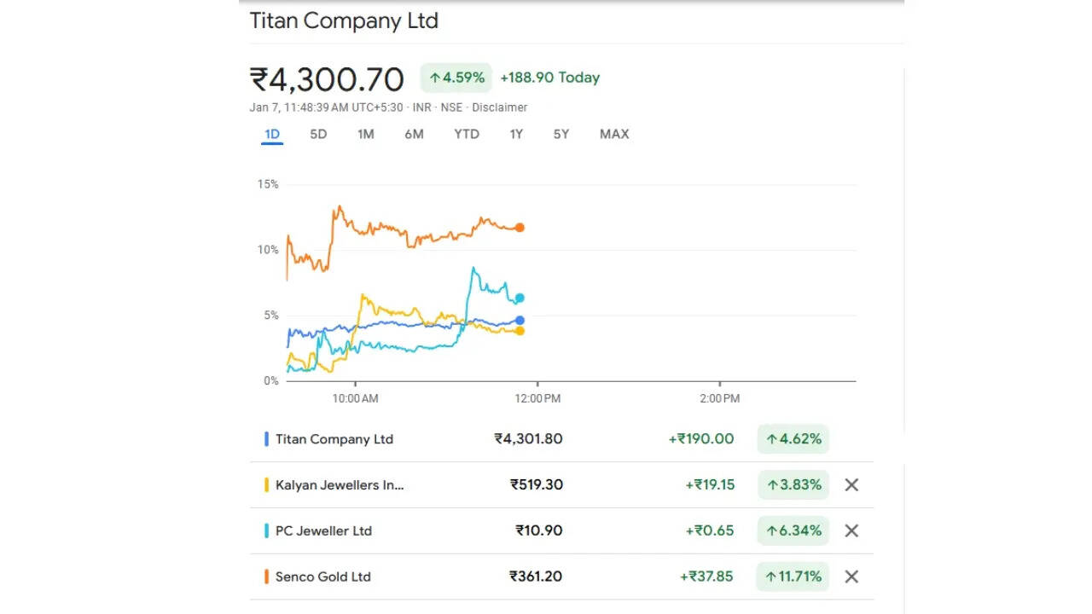Select the YTD chart range
This screenshot has height=614, width=1092.
[x=467, y=134]
